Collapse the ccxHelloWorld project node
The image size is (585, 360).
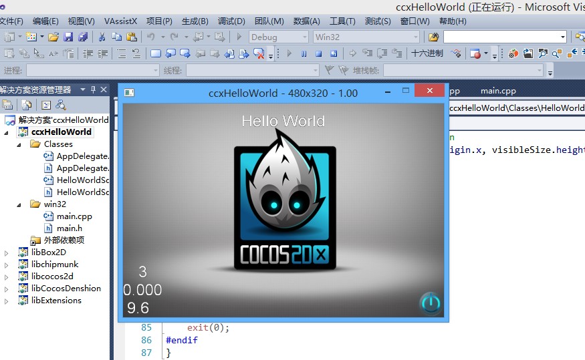[x=6, y=133]
